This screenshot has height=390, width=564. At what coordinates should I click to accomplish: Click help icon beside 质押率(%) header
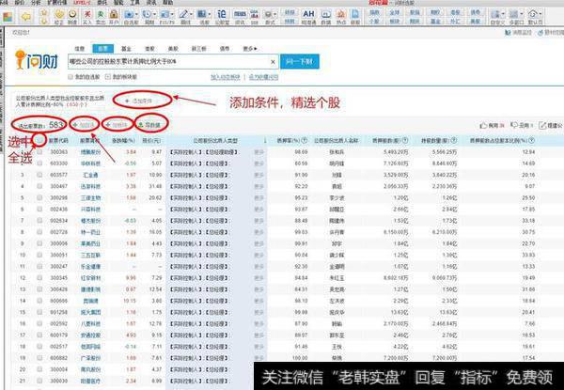[305, 140]
